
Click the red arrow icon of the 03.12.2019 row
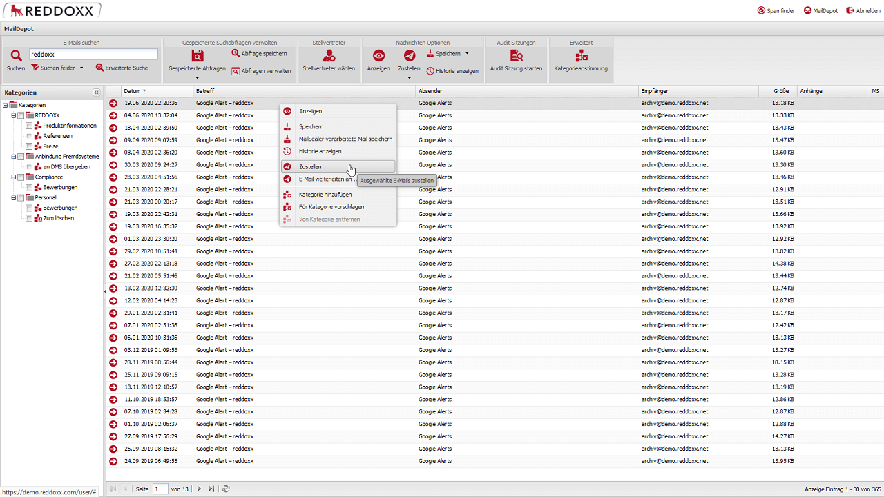pyautogui.click(x=113, y=350)
